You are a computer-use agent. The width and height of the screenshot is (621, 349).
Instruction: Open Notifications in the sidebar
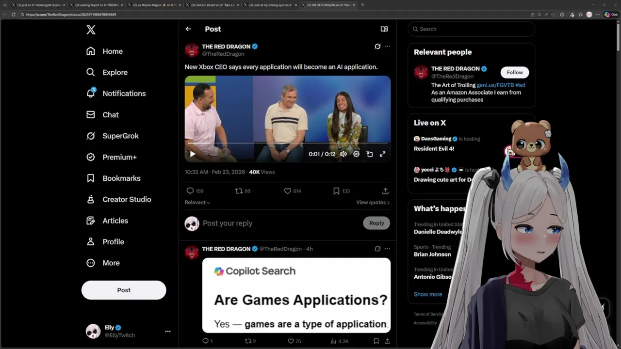[115, 94]
